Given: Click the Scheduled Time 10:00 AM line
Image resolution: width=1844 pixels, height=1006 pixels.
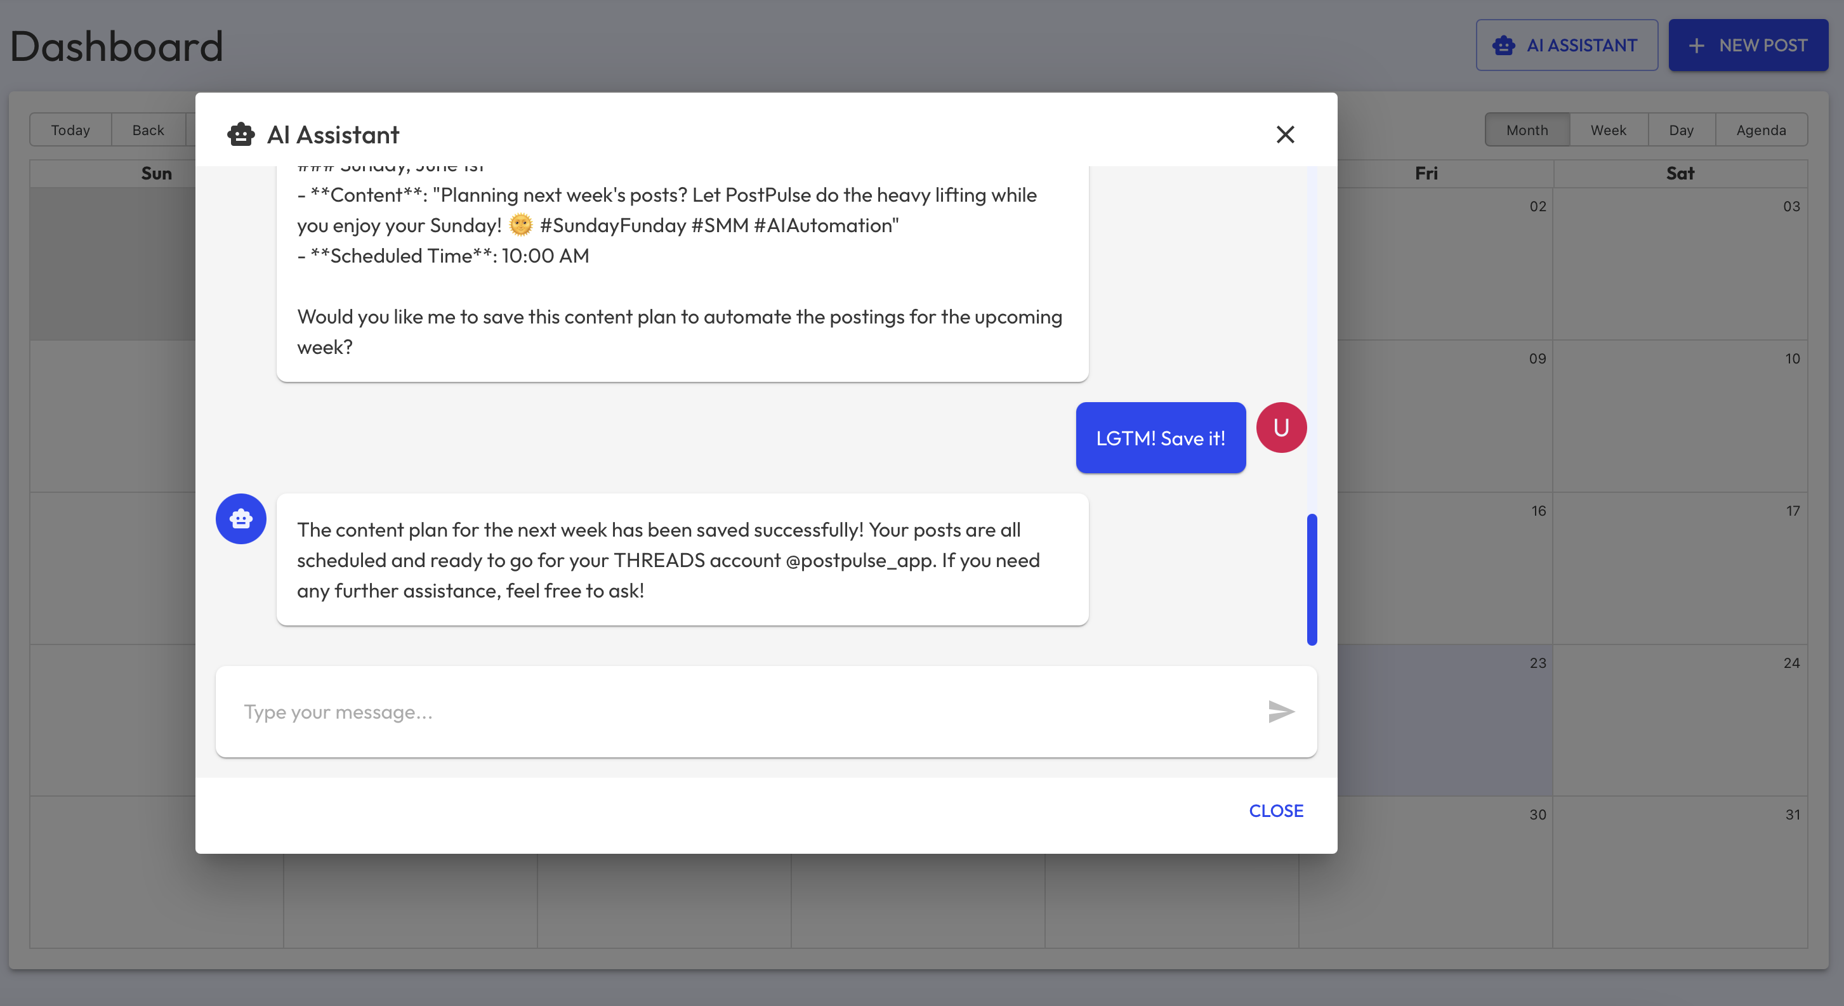Looking at the screenshot, I should [x=443, y=256].
